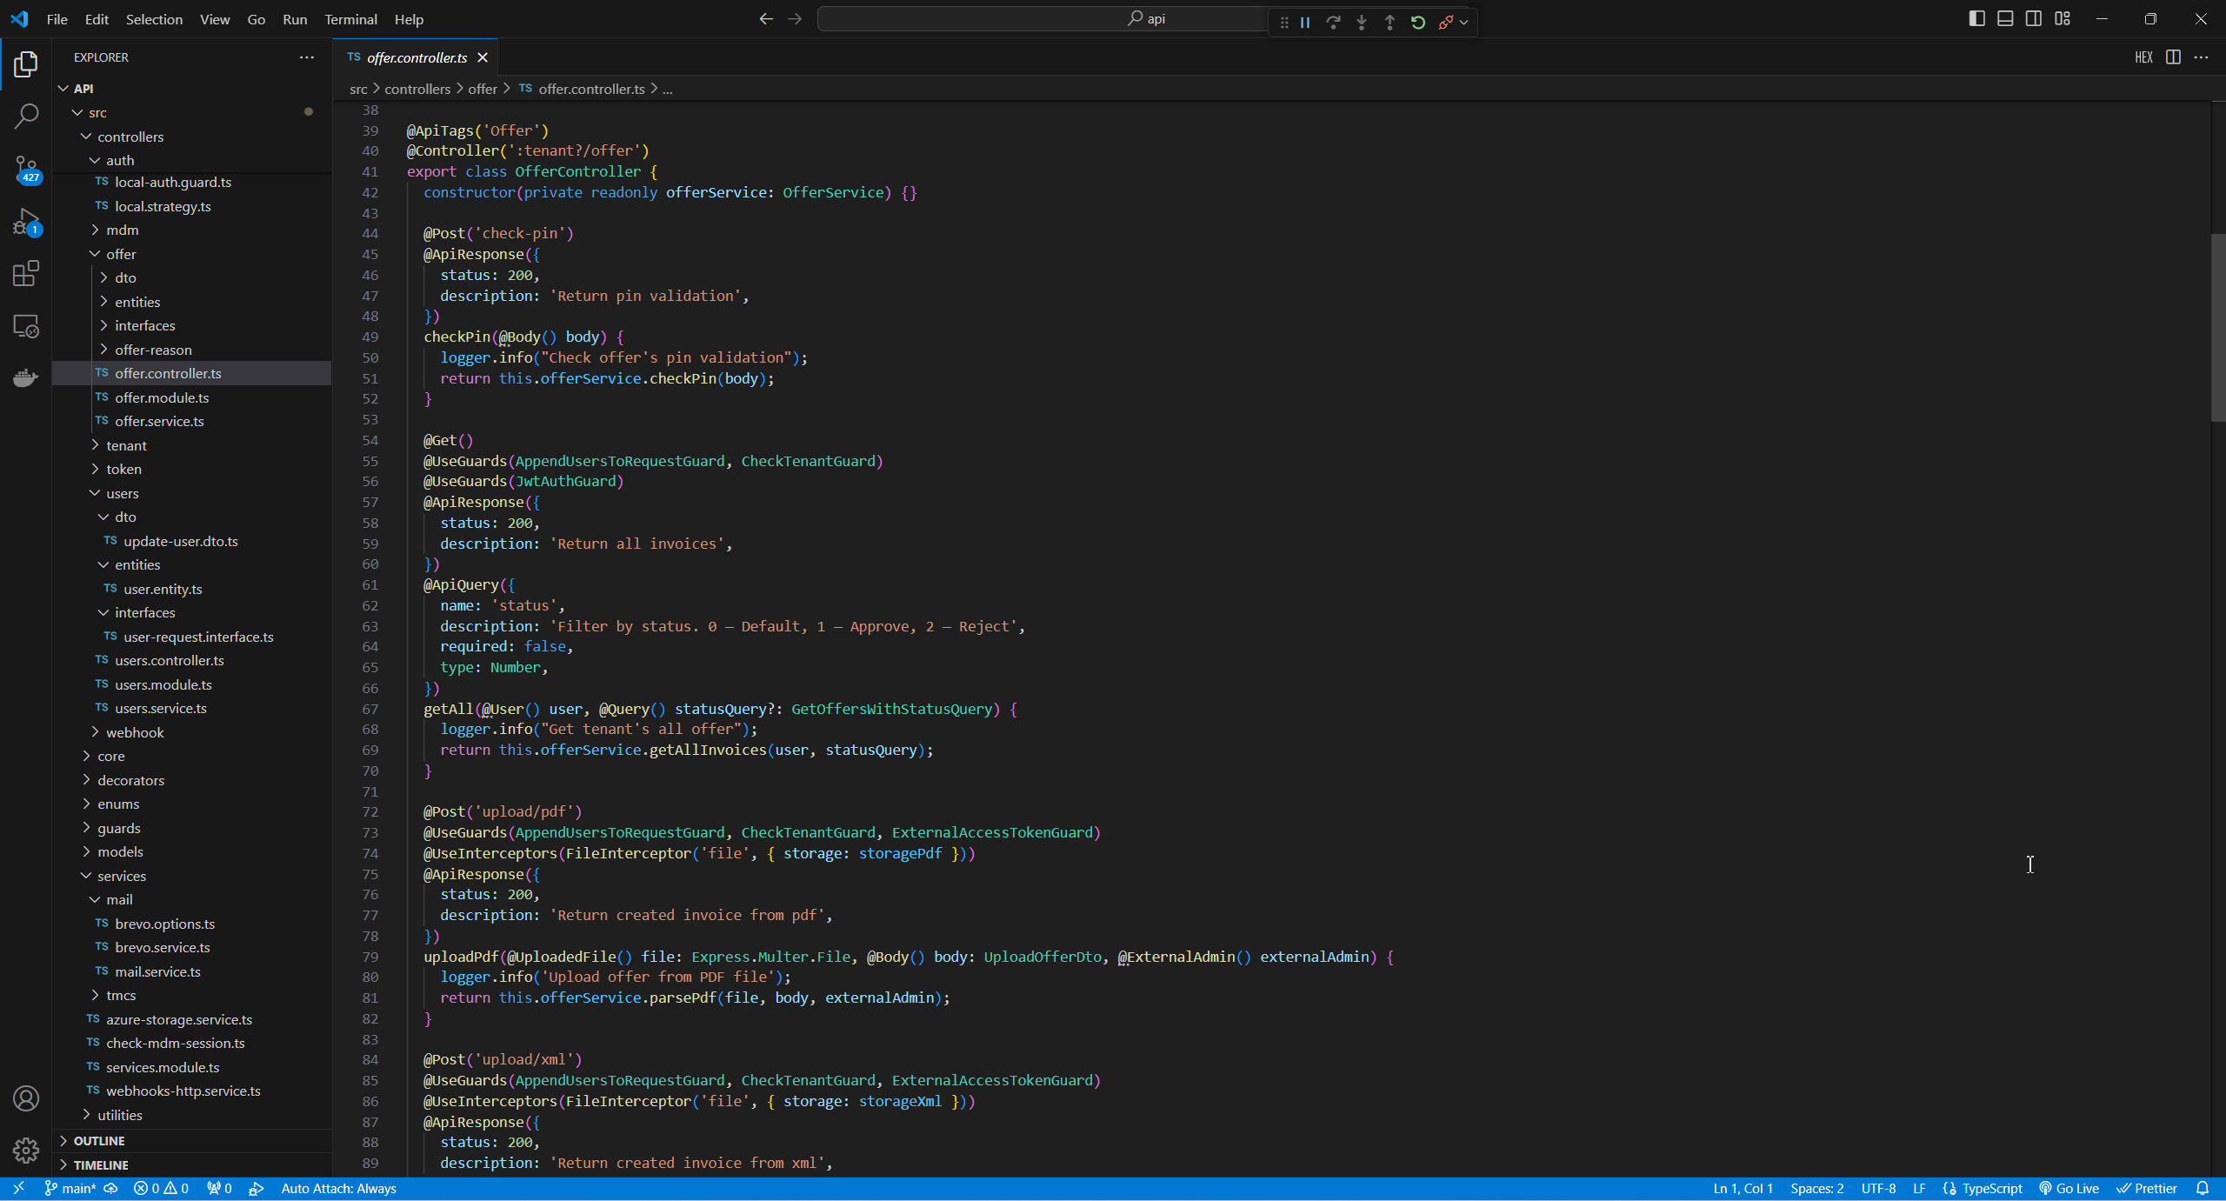Collapse the services folder

click(x=122, y=876)
